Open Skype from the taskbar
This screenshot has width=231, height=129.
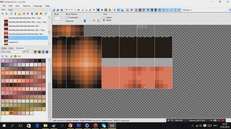104,125
